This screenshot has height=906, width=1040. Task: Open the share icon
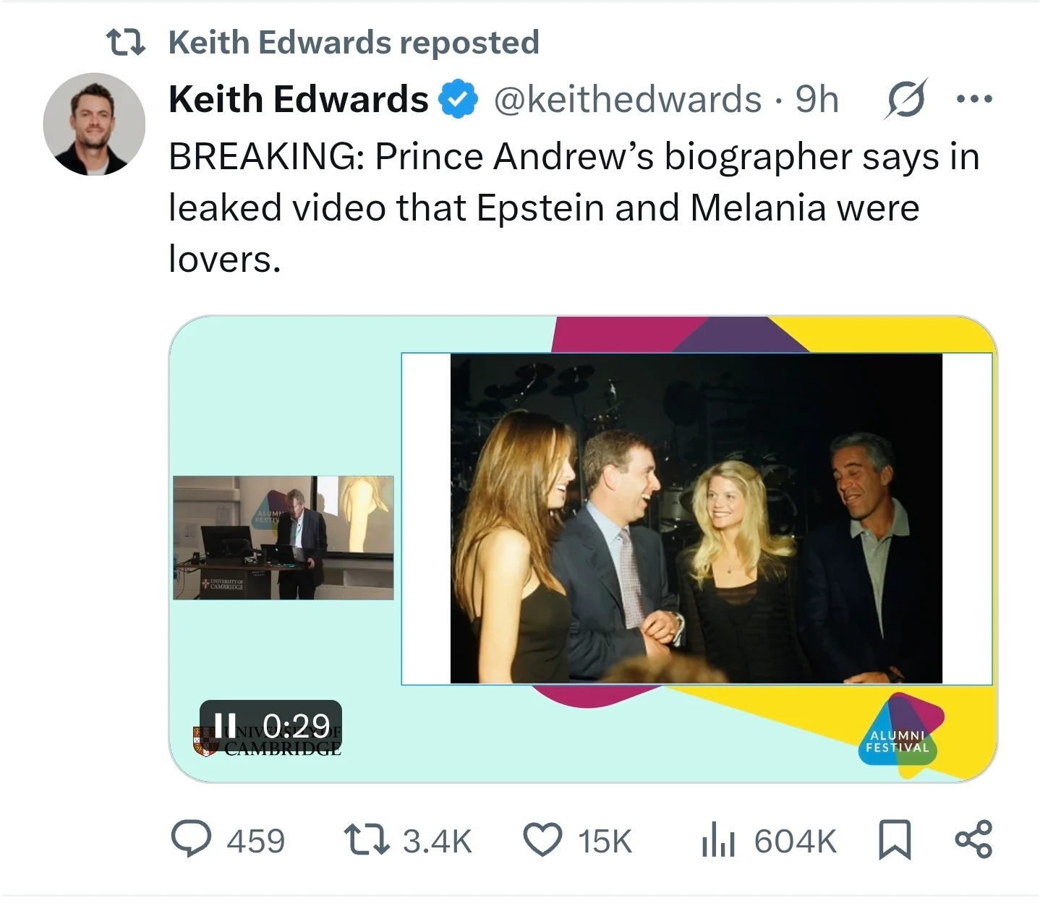[973, 839]
